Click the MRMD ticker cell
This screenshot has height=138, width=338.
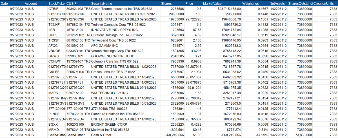54,130
